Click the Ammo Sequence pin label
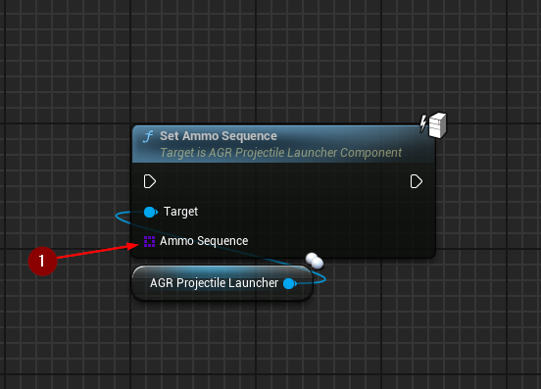The width and height of the screenshot is (541, 389). pyautogui.click(x=204, y=241)
